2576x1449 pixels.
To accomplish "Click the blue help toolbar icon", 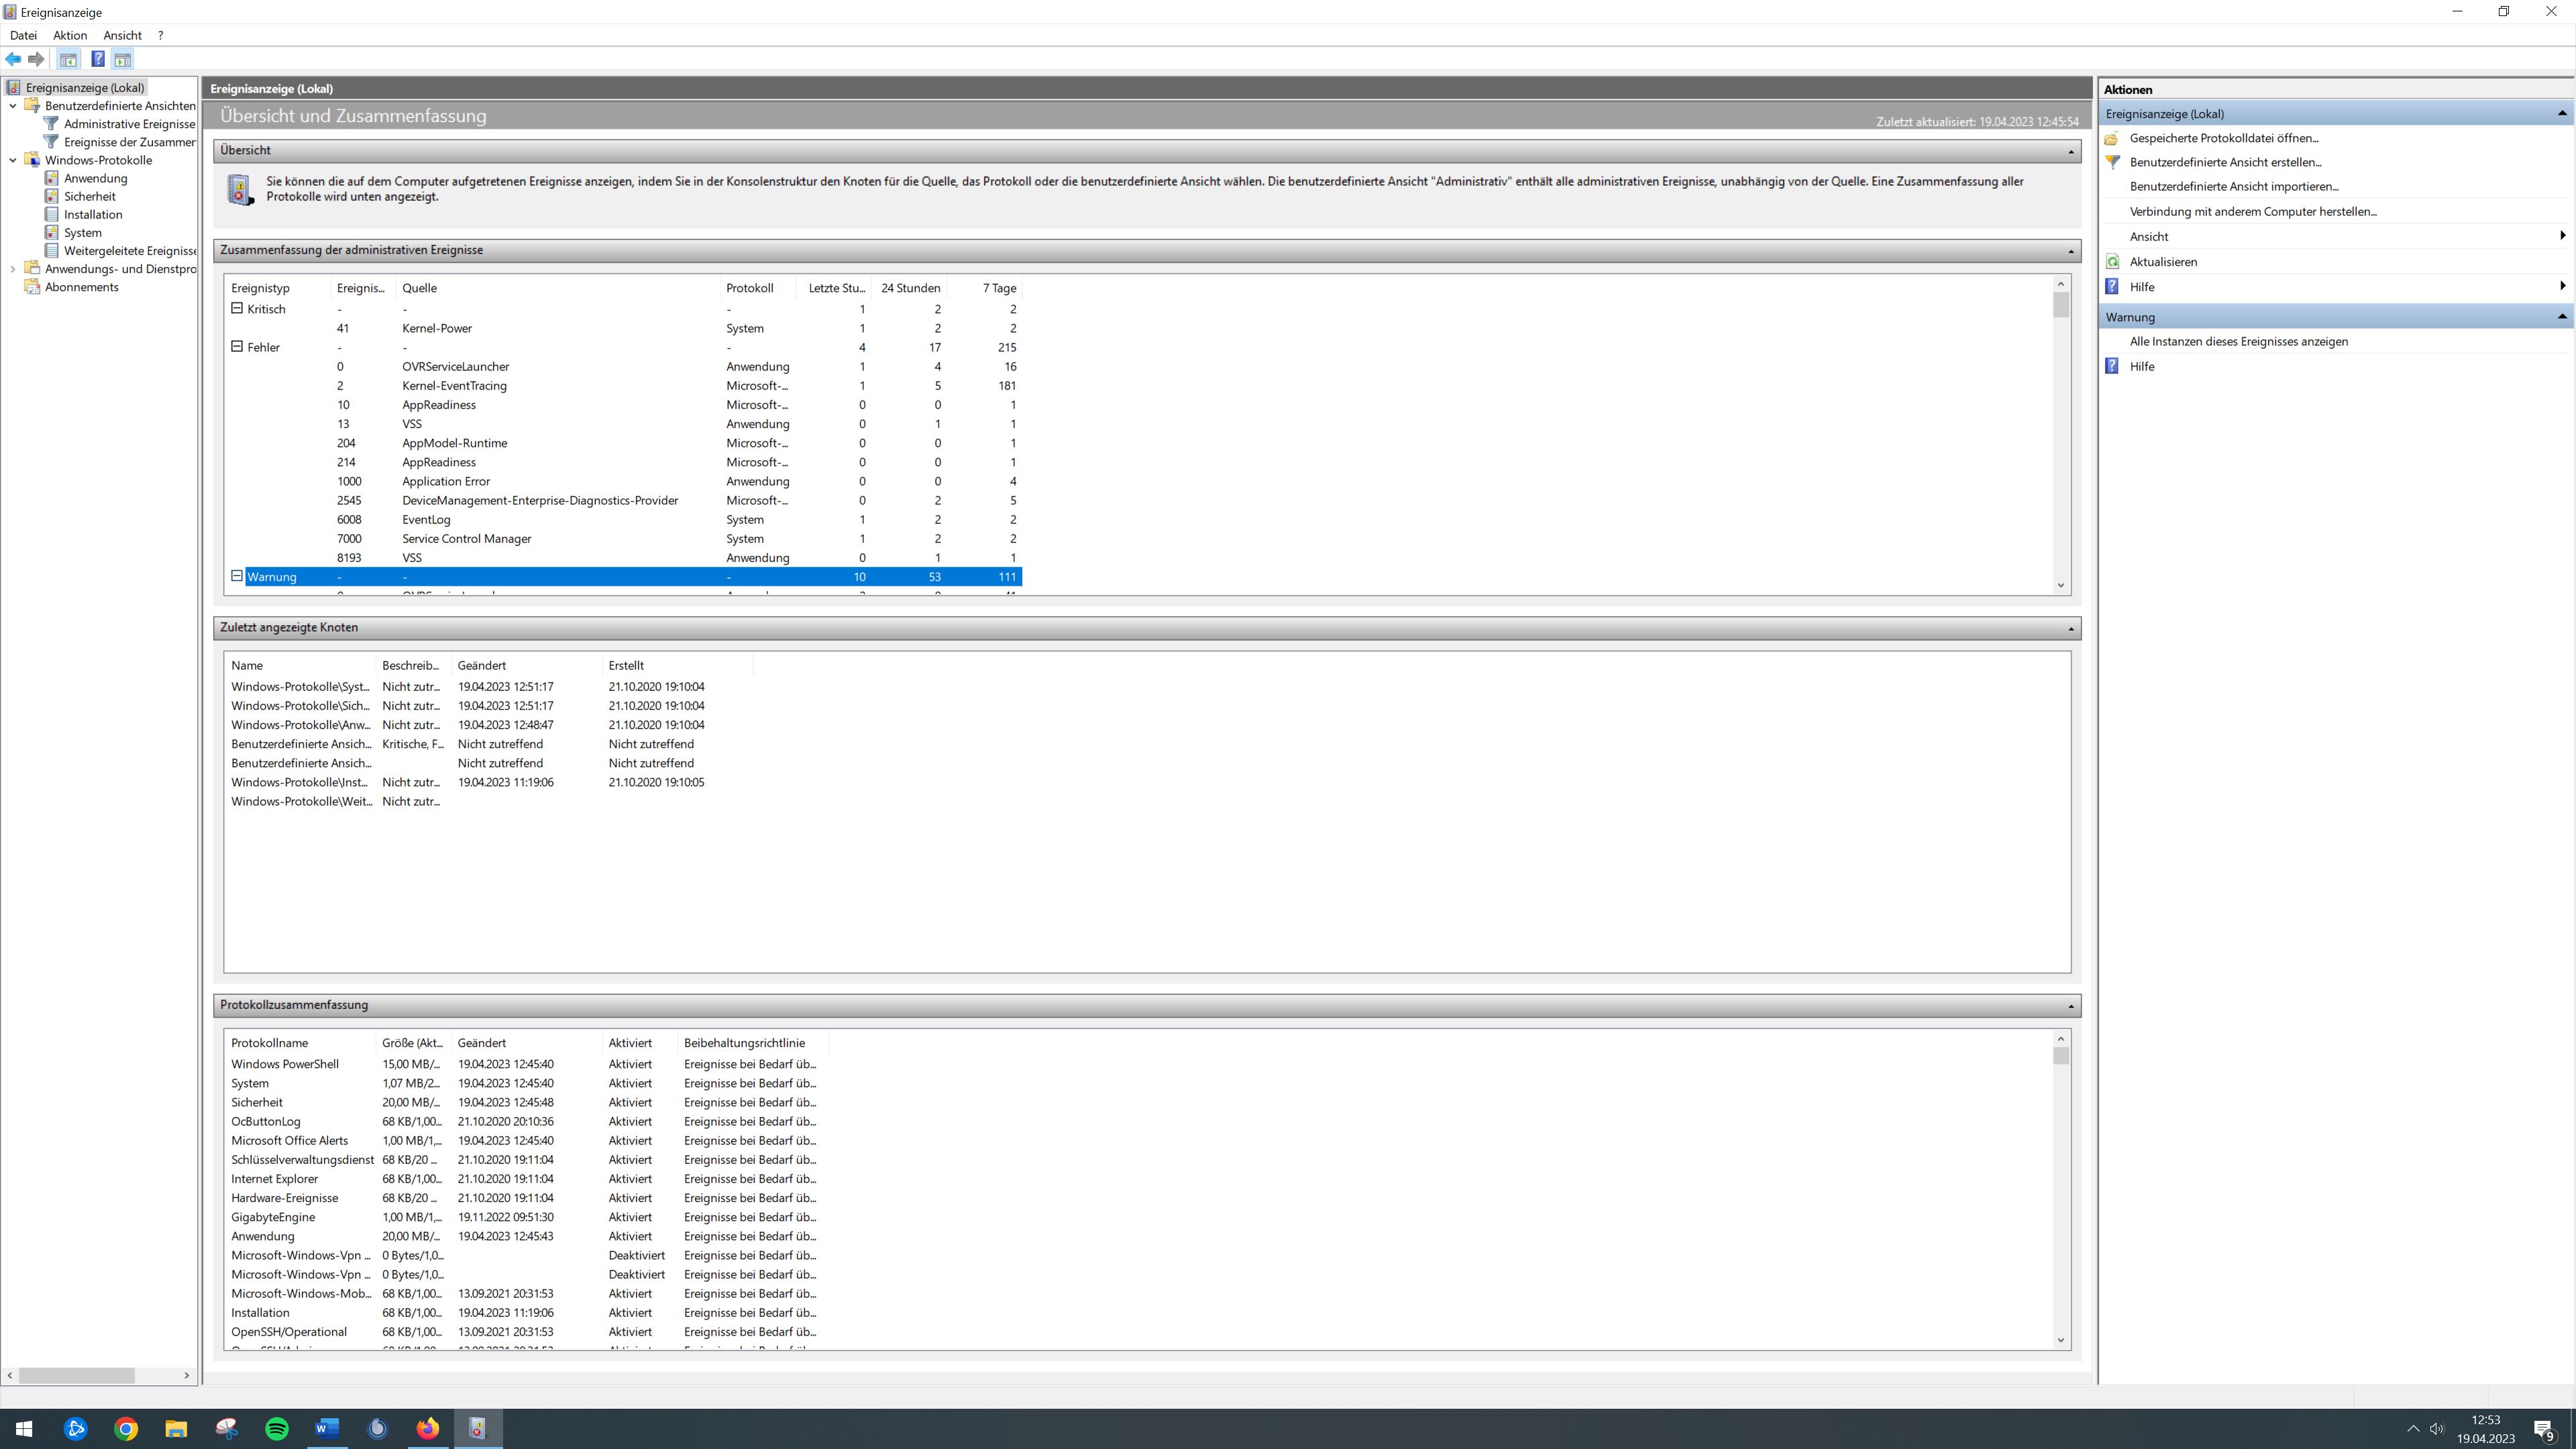I will click(x=98, y=59).
